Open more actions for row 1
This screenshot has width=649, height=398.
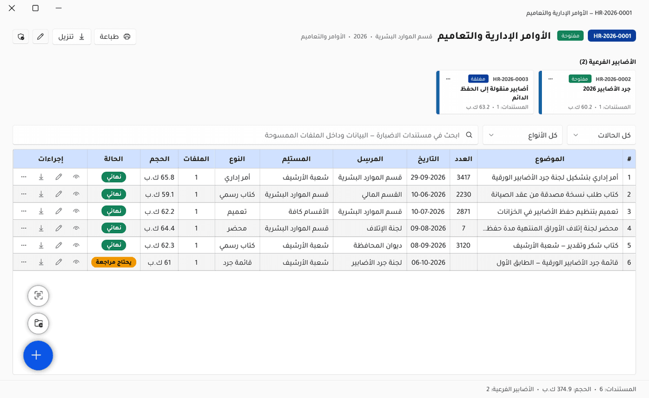coord(23,177)
